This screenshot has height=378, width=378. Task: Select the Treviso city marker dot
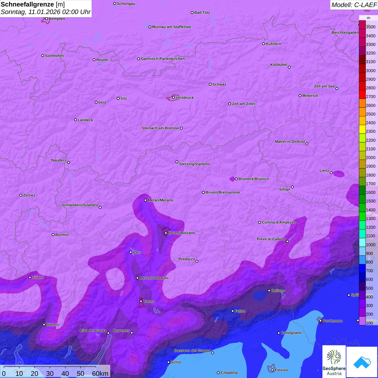(x=272, y=370)
